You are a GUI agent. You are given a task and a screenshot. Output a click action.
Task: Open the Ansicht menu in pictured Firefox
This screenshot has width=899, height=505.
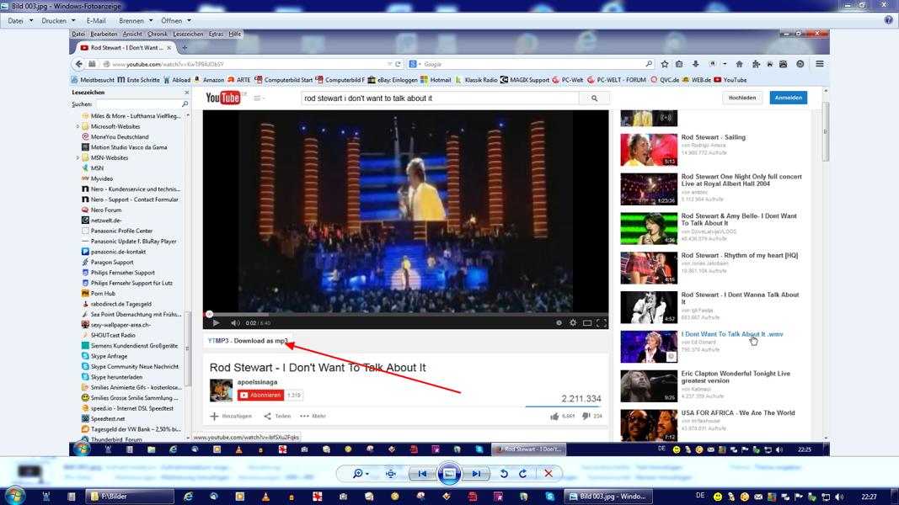(x=132, y=35)
